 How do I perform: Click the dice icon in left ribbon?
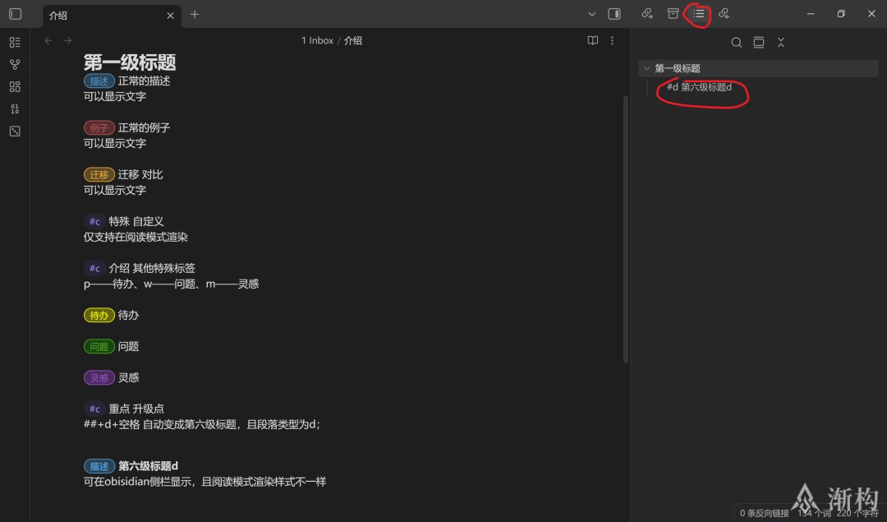pos(15,131)
